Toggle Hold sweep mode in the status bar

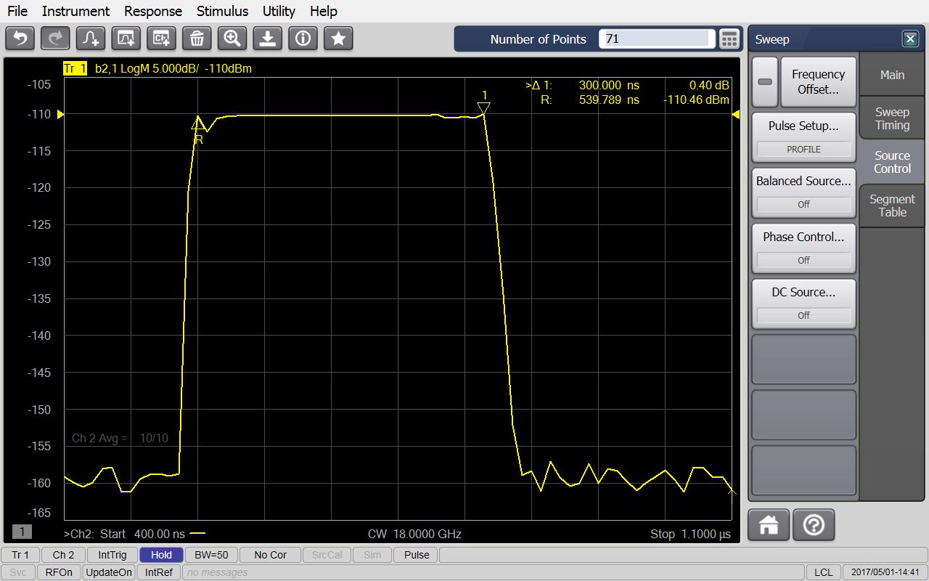click(160, 554)
